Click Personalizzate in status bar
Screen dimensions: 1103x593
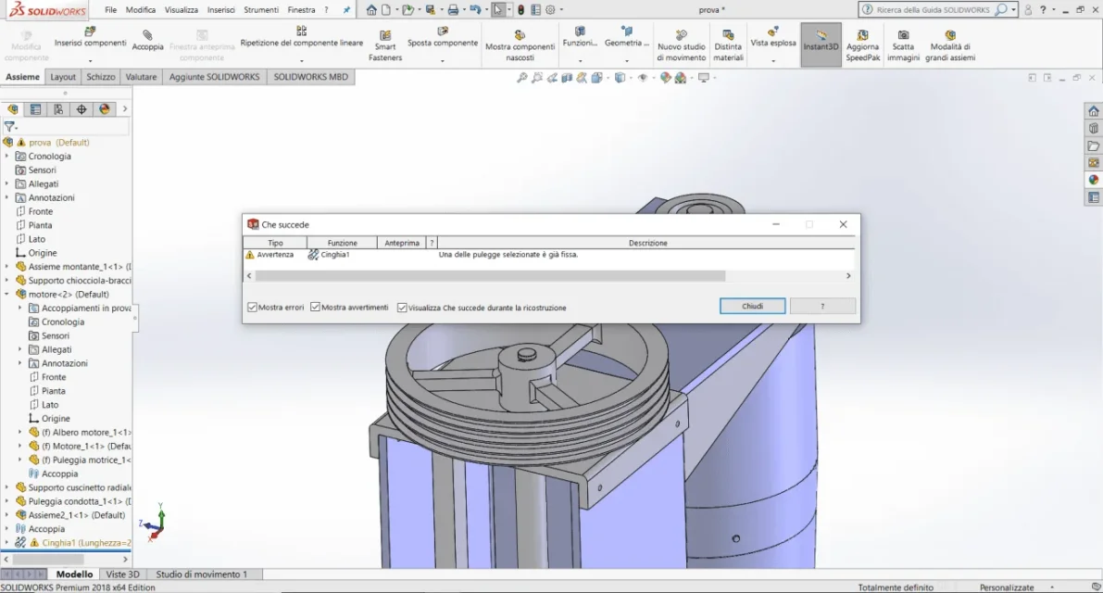coord(1007,587)
